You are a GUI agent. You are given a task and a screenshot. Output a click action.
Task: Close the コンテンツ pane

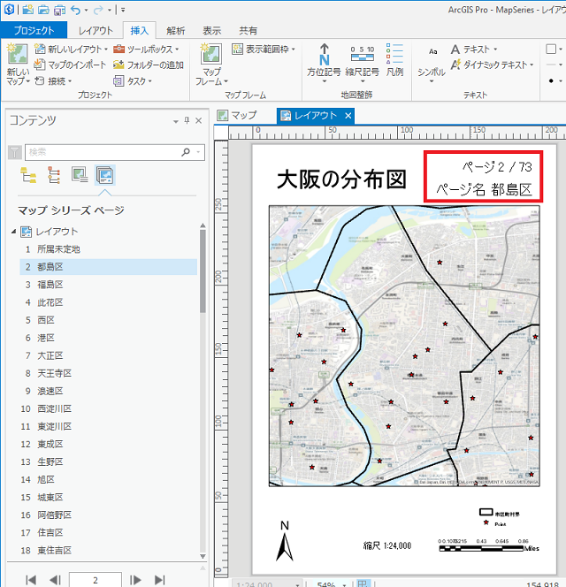198,120
